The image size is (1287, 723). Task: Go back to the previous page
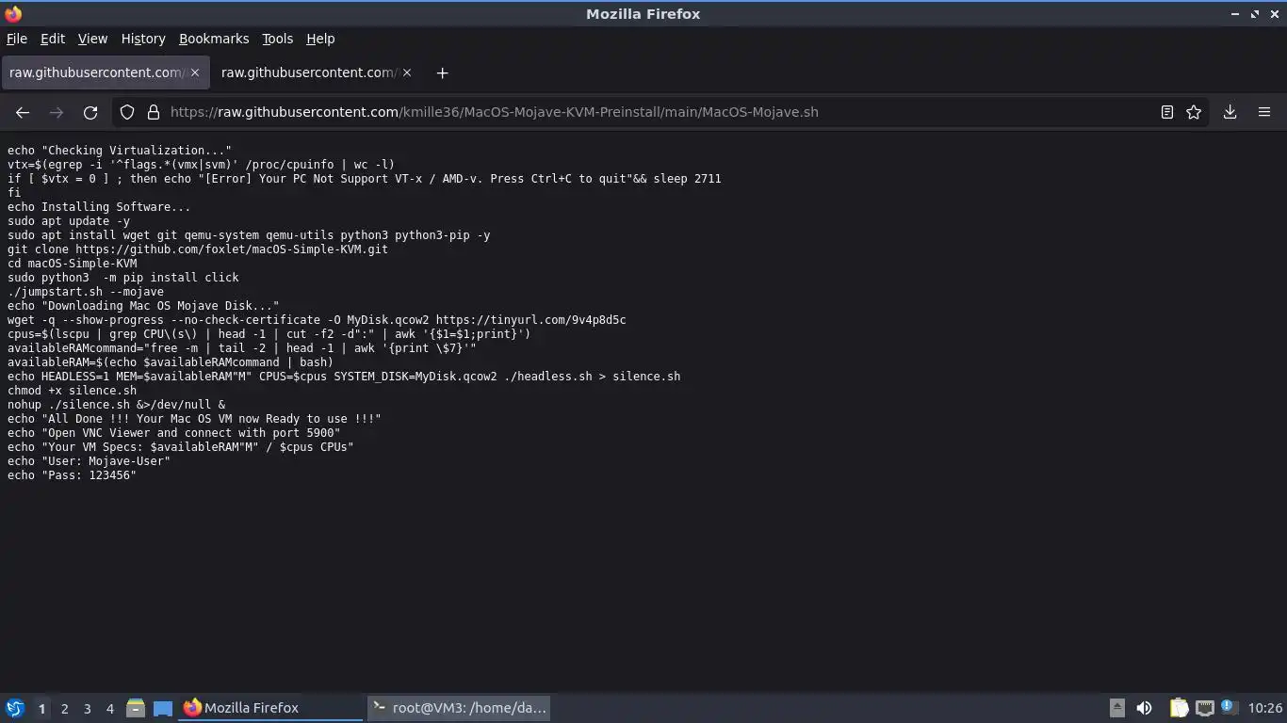[x=23, y=112]
